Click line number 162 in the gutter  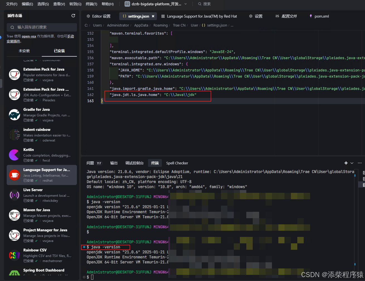pyautogui.click(x=90, y=95)
